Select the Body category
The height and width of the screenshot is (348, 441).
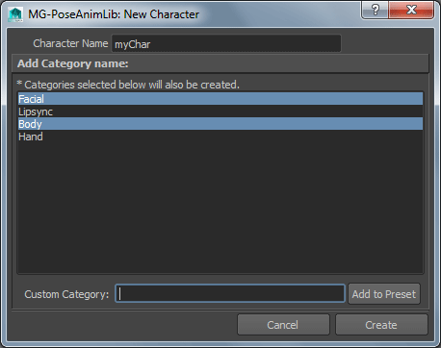[220, 124]
